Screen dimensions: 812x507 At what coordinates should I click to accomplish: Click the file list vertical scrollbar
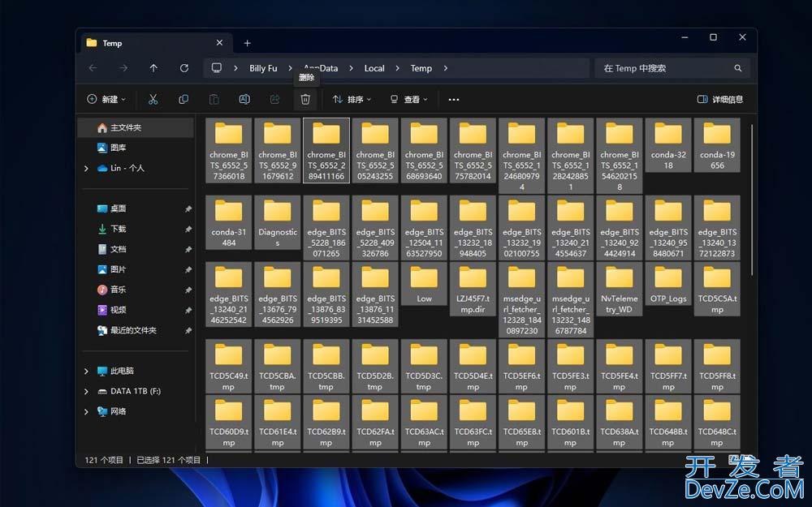[x=752, y=200]
